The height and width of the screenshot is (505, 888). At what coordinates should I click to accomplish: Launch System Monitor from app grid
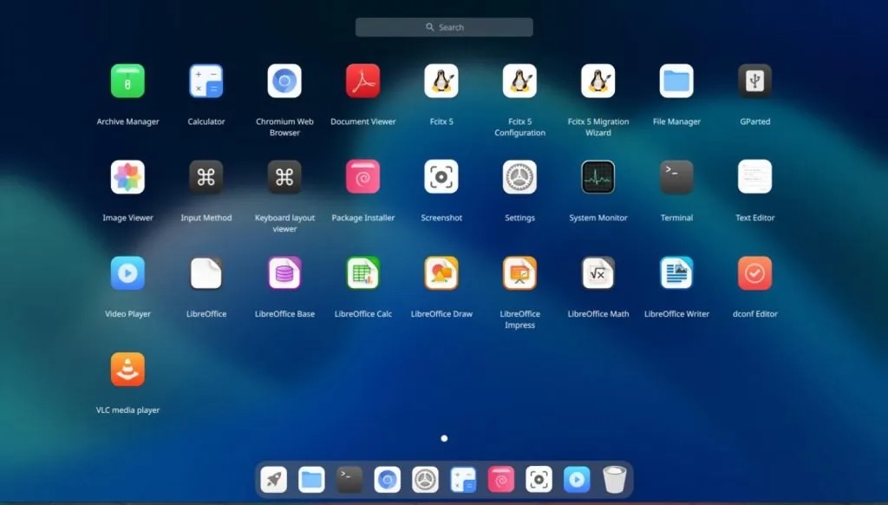point(597,177)
